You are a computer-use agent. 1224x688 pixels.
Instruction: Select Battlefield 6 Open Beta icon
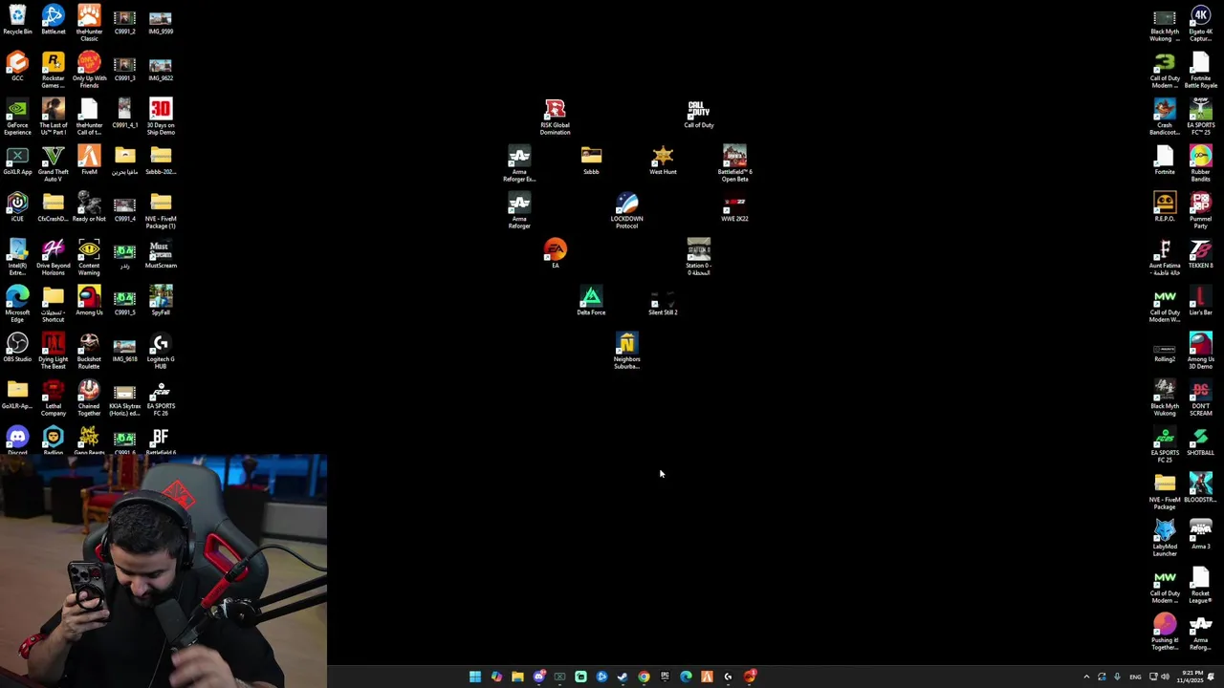(x=734, y=163)
